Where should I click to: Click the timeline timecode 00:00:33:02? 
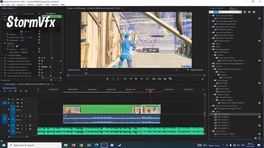point(9,88)
